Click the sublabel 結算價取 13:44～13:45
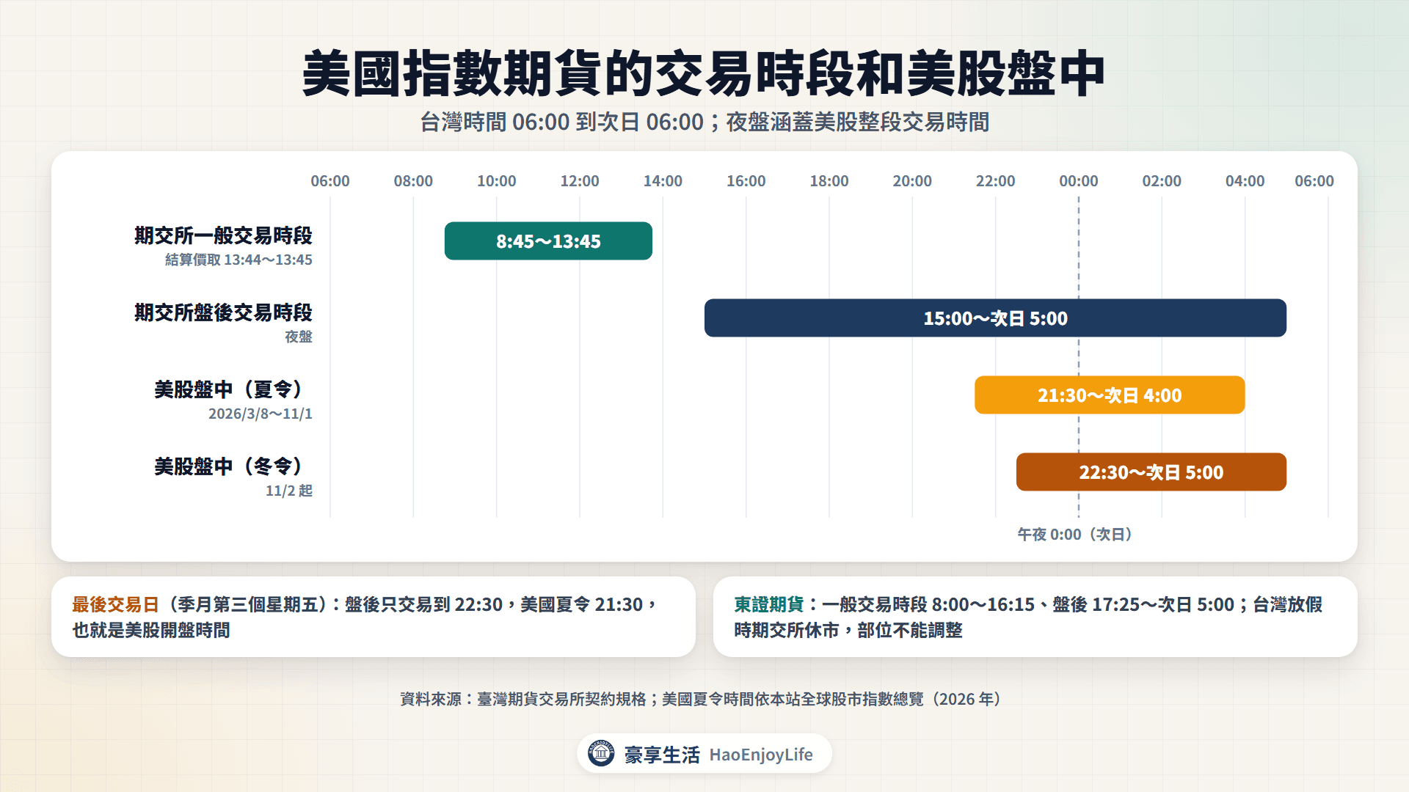This screenshot has height=792, width=1409. 239,260
